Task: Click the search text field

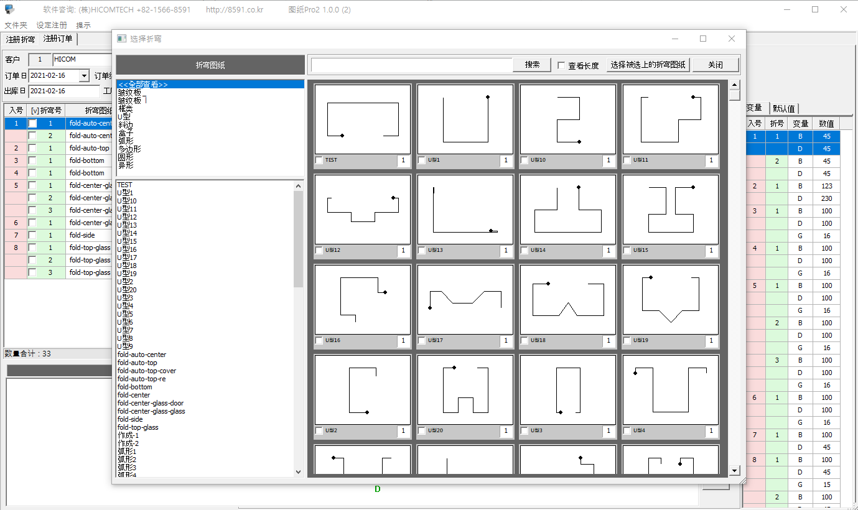Action: pos(412,65)
